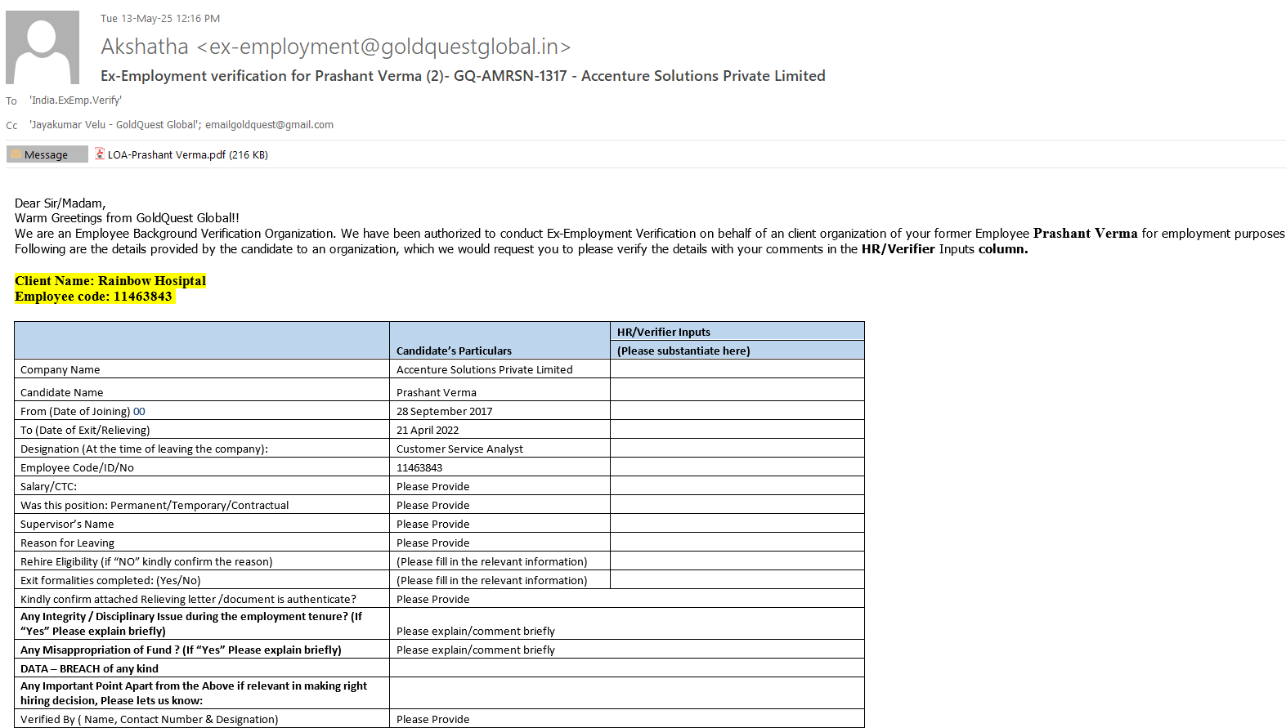
Task: Switch to the Message tab
Action: [47, 154]
